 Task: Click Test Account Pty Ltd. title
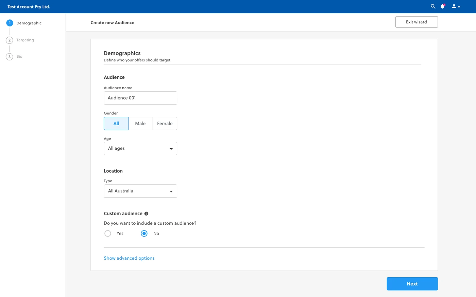[x=29, y=7]
